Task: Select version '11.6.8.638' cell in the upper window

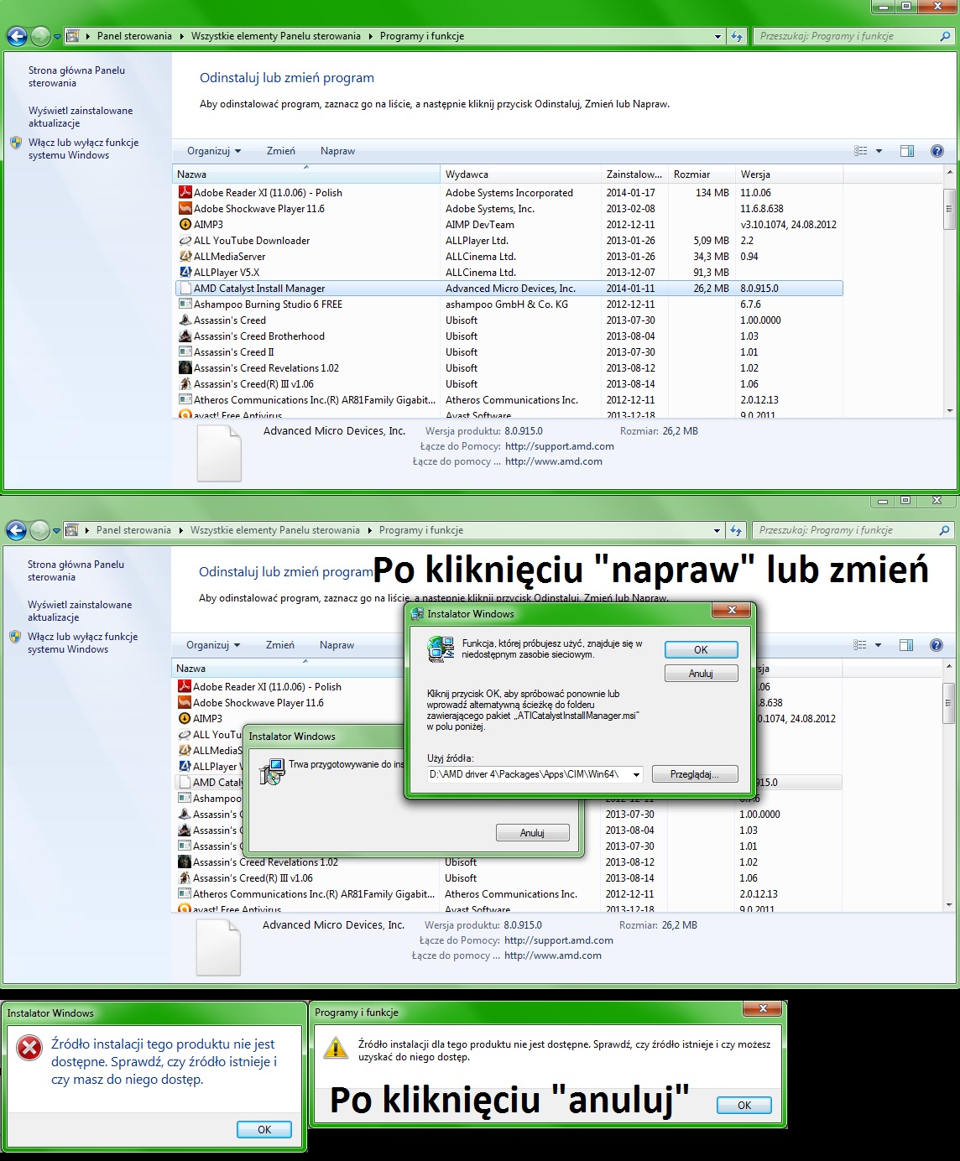Action: 762,209
